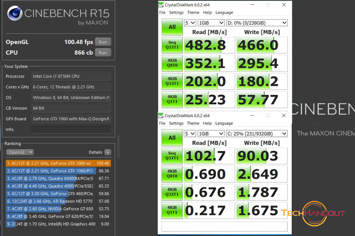Click the 90.03 sequential write result

(262, 156)
